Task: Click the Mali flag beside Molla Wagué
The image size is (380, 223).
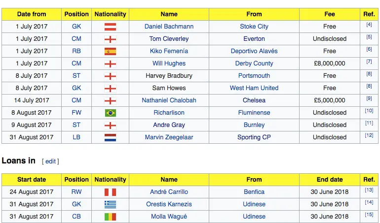Action: click(x=110, y=217)
